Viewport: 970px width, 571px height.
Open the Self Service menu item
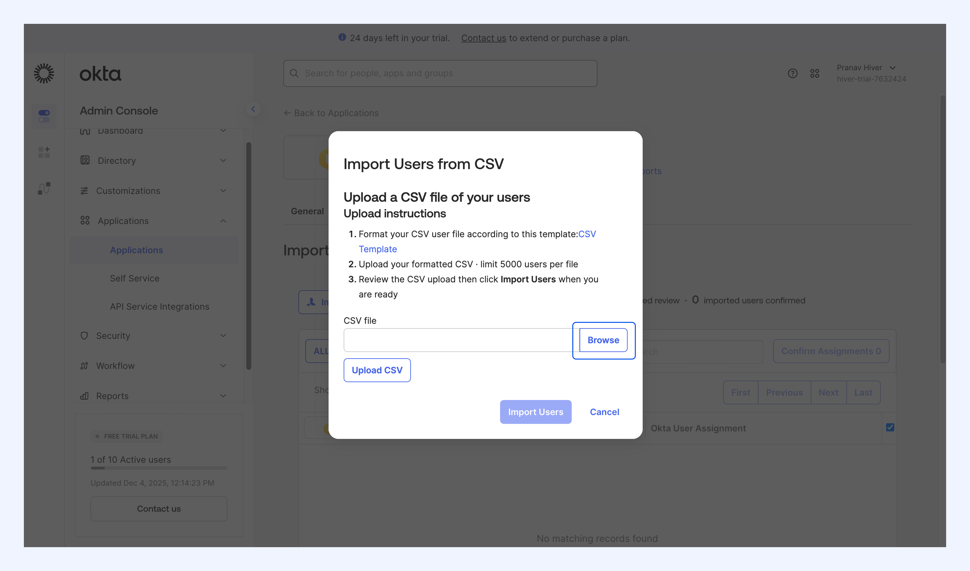tap(134, 278)
